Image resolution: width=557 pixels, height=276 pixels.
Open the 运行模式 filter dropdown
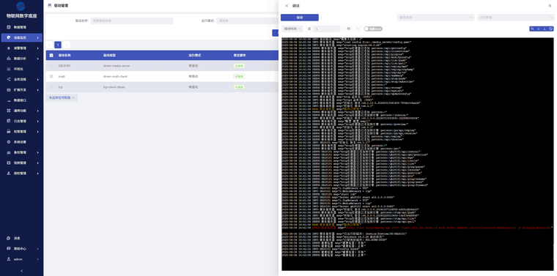click(247, 21)
